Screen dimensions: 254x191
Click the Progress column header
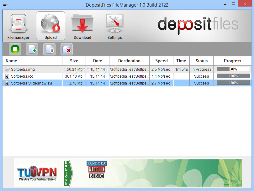coord(232,61)
